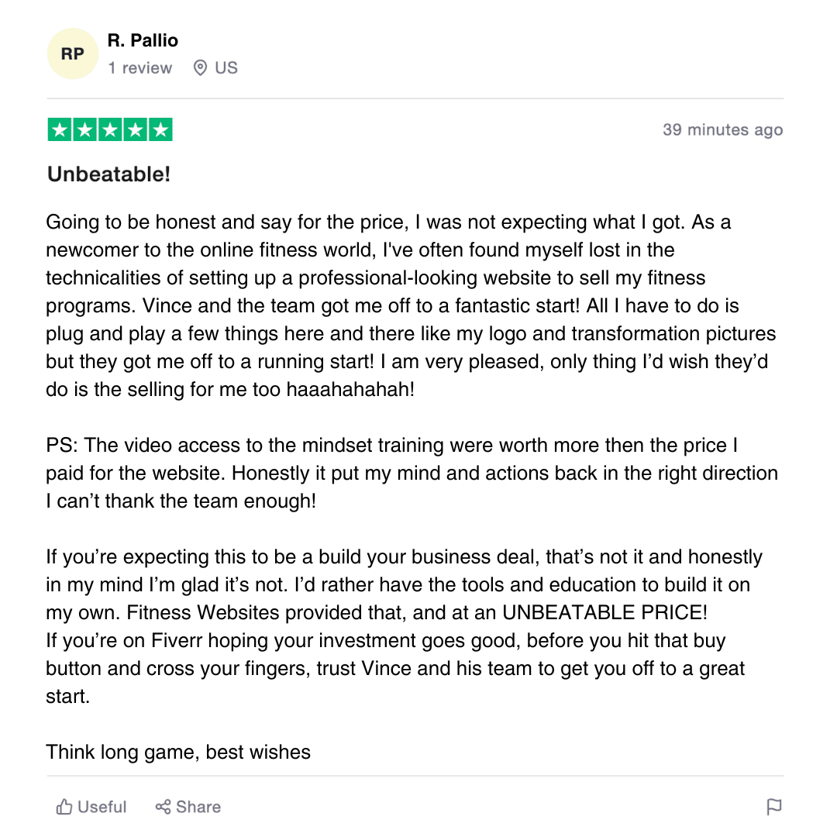This screenshot has width=837, height=837.
Task: Click the fifth green rating star
Action: [x=160, y=129]
